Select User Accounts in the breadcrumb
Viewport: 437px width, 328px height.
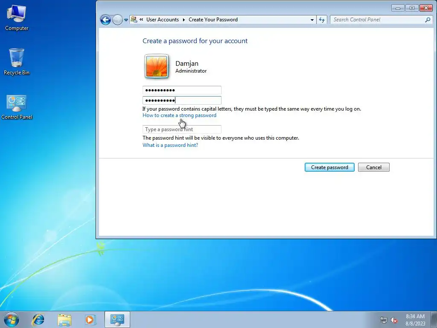[163, 20]
